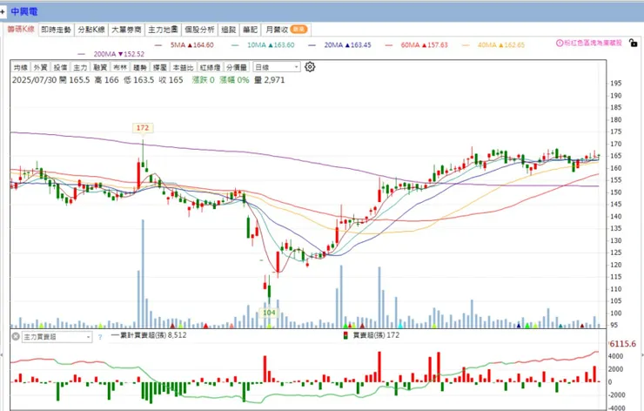
Task: Click the 20MA legend entry
Action: pyautogui.click(x=340, y=44)
